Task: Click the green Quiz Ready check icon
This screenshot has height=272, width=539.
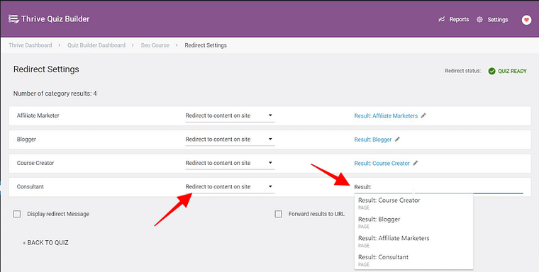Action: click(x=492, y=71)
